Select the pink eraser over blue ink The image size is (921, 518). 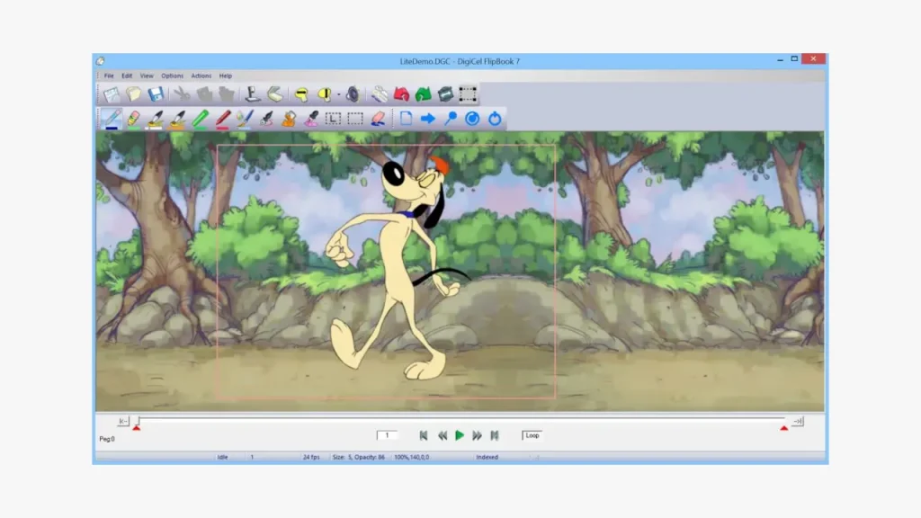(x=378, y=119)
